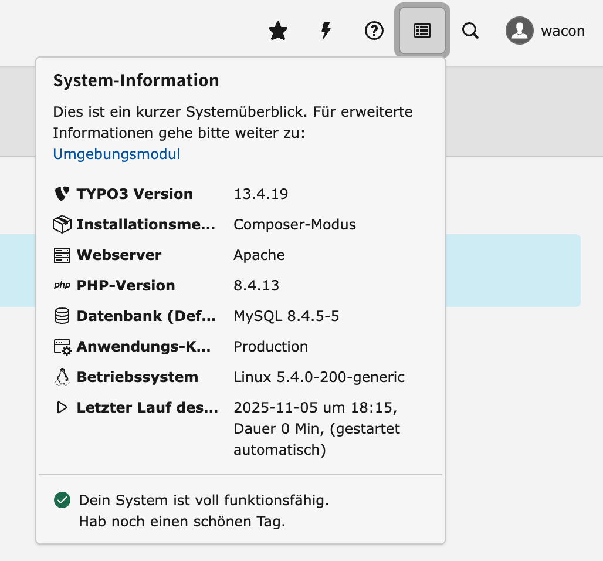Image resolution: width=603 pixels, height=561 pixels.
Task: Click the TYPO3 shield logo icon
Action: pyautogui.click(x=62, y=194)
